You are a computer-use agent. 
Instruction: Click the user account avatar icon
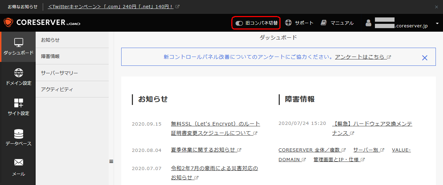[x=369, y=23]
